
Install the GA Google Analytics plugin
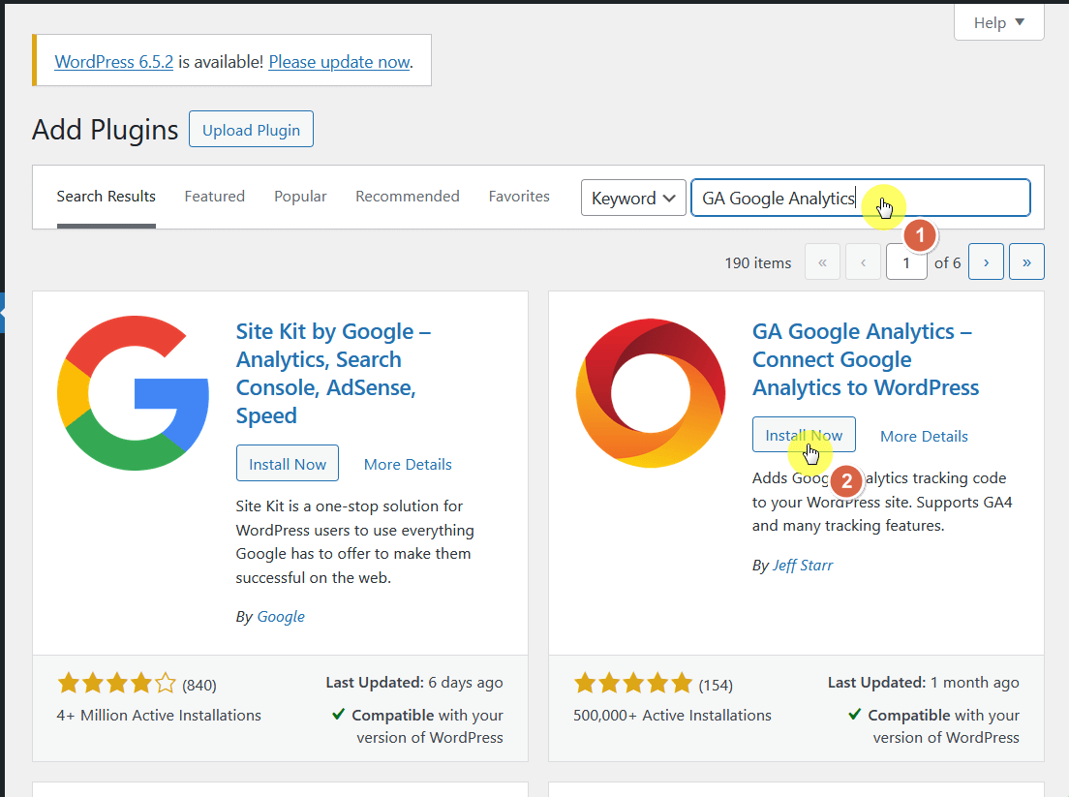tap(804, 435)
